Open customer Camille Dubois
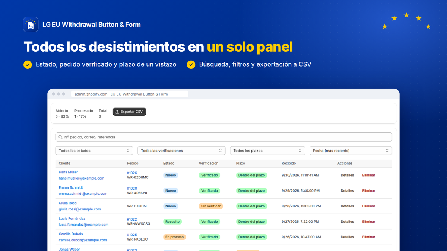447x251 pixels. pyautogui.click(x=71, y=234)
